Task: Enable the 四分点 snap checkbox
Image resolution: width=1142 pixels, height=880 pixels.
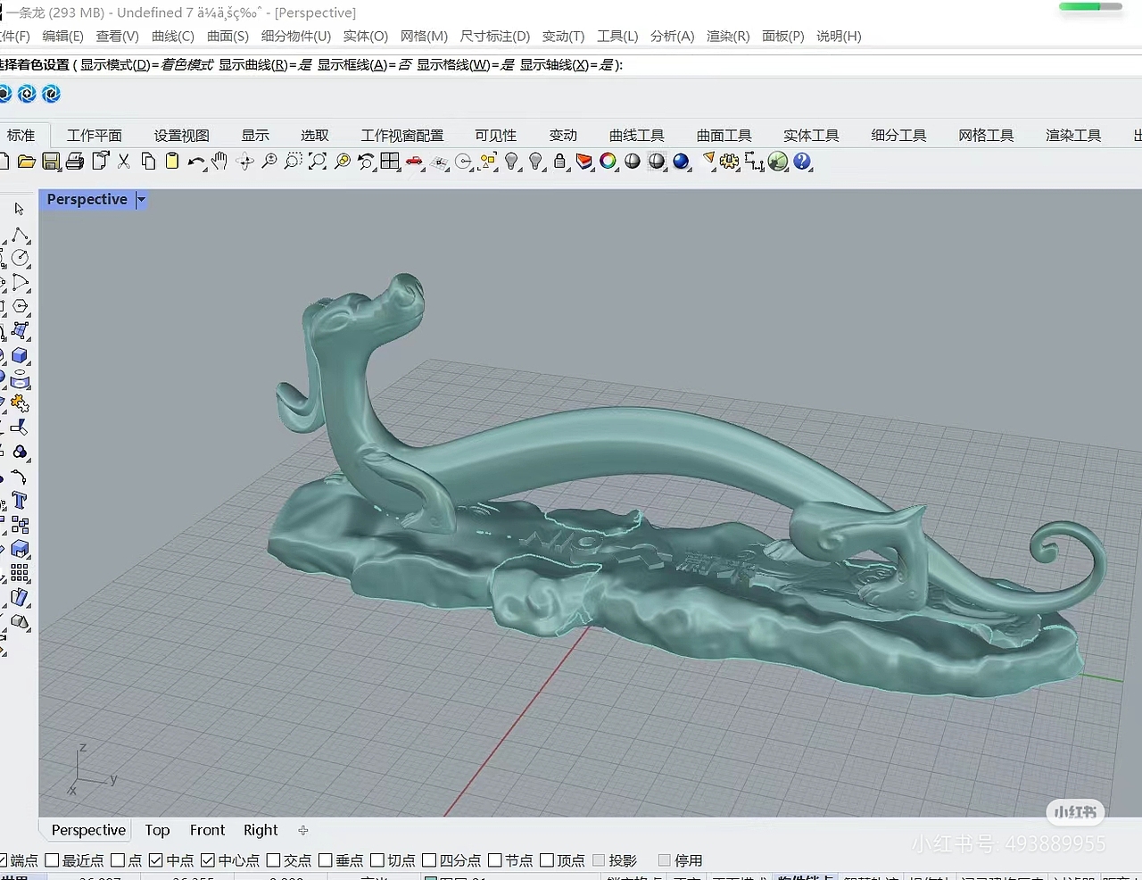Action: pos(429,860)
